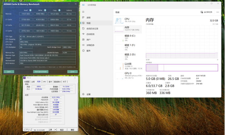Image resolution: width=225 pixels, height=135 pixels.
Task: Open the Task Manager hamburger navigation menu
Action: (83, 12)
